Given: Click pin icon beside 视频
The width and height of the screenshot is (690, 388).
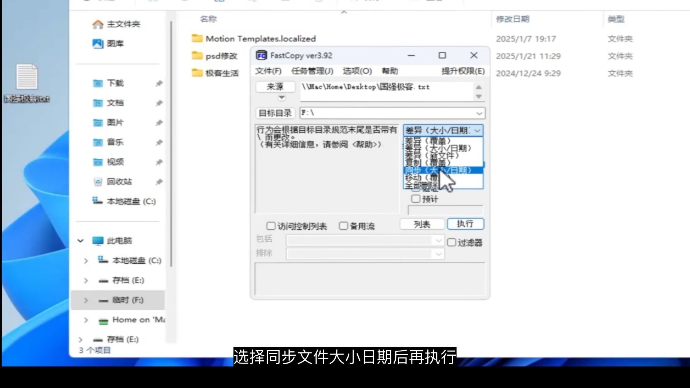Looking at the screenshot, I should (x=159, y=162).
